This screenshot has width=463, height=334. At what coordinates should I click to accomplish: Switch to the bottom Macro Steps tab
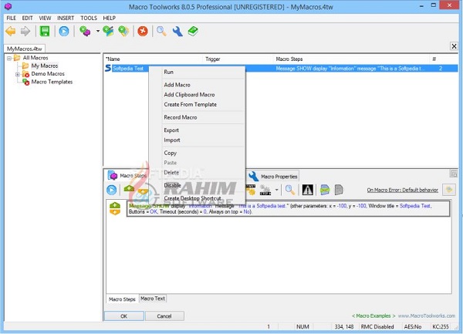122,299
